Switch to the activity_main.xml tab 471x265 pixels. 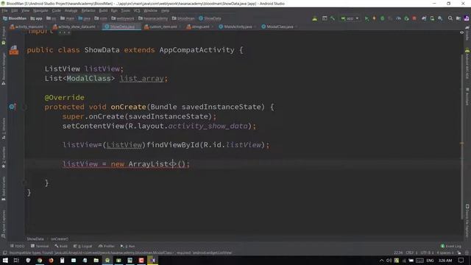(x=27, y=26)
